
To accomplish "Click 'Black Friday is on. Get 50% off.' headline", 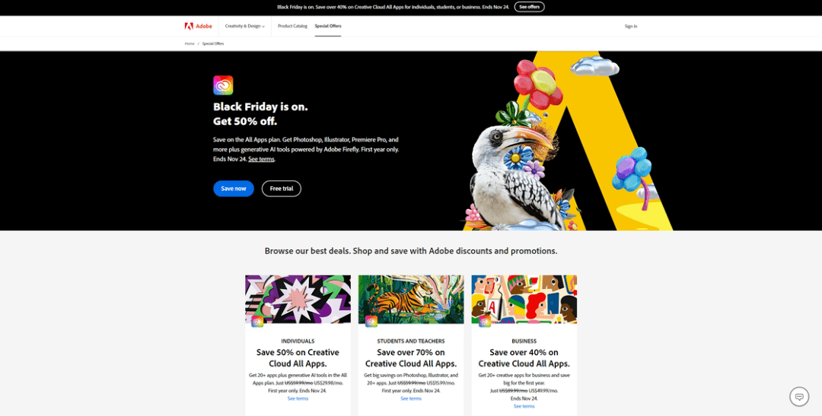I will pyautogui.click(x=260, y=114).
